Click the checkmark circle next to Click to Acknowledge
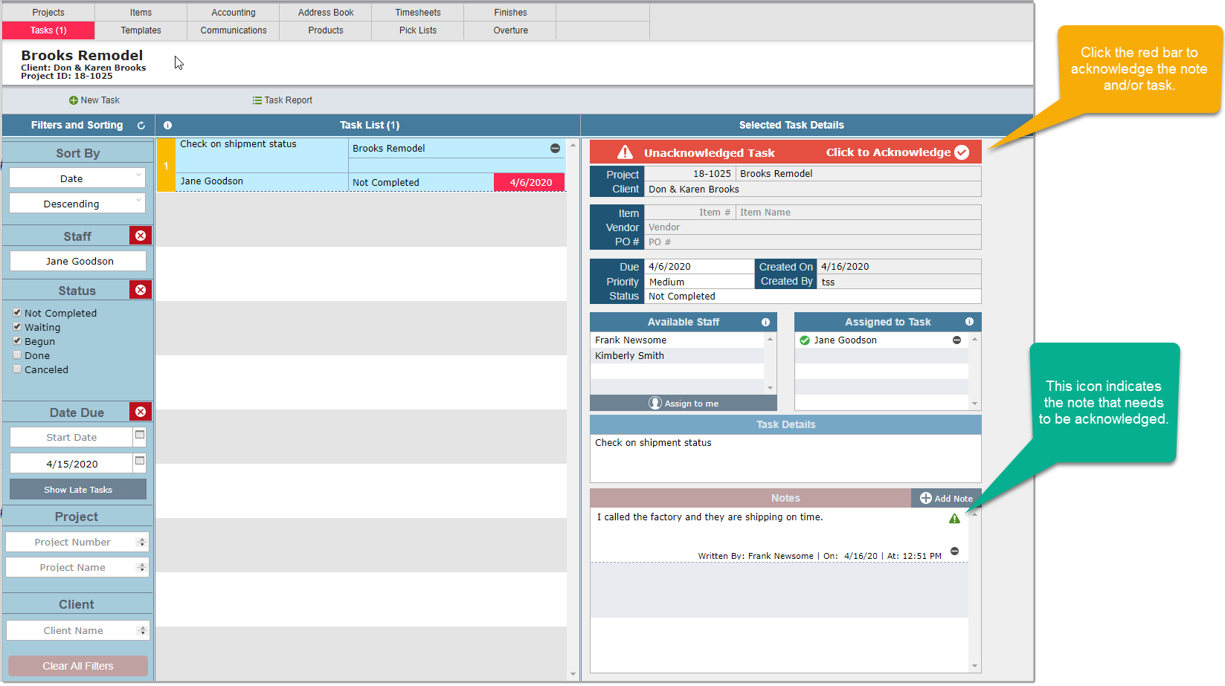Screen dimensions: 1225x686 [962, 152]
